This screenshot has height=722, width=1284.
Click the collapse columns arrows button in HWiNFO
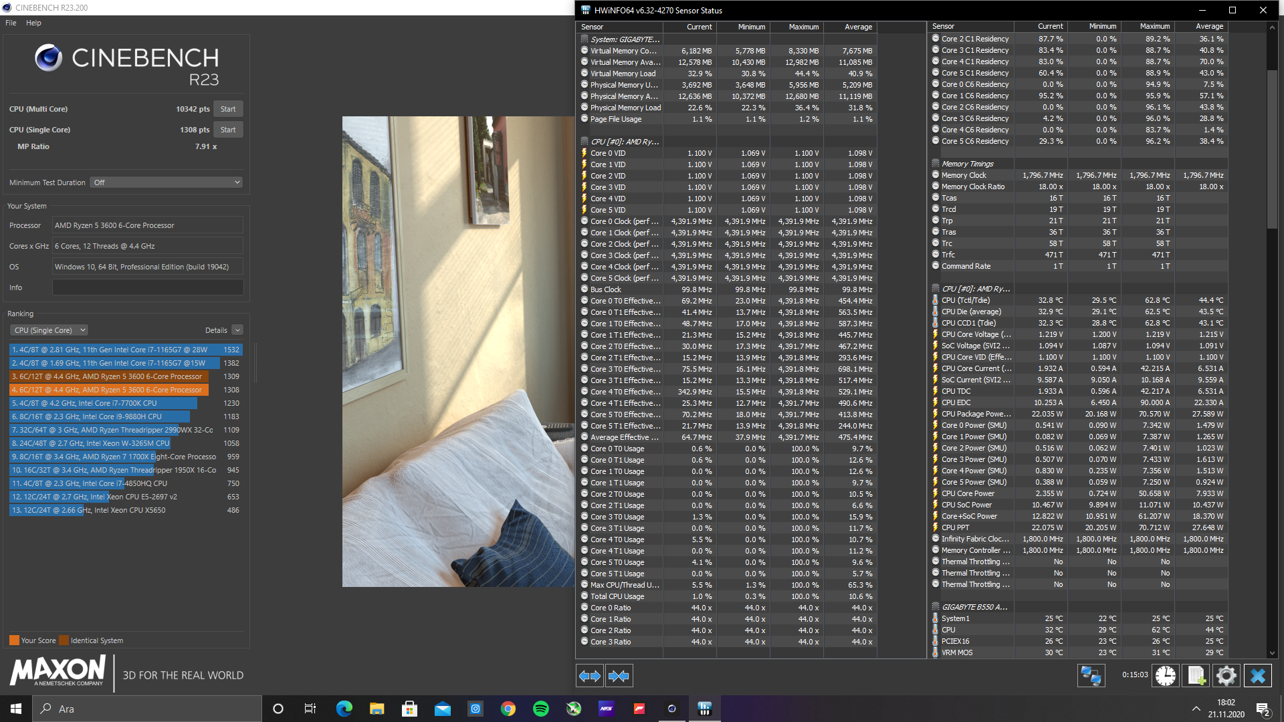tap(619, 676)
